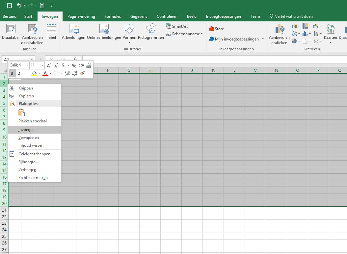Toggle percent style in mini toolbar
347x254 pixels.
[74, 65]
